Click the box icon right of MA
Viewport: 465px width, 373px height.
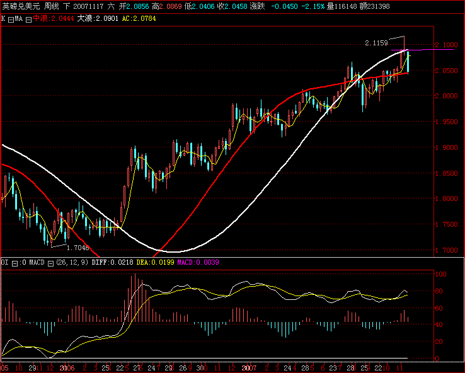pos(28,19)
